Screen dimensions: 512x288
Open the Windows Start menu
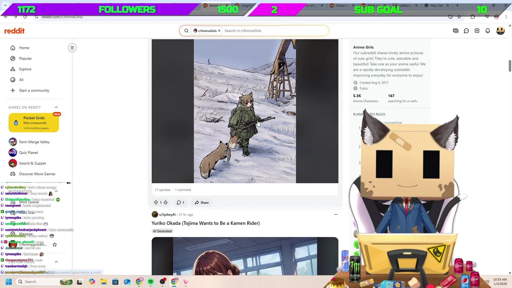(x=8, y=282)
